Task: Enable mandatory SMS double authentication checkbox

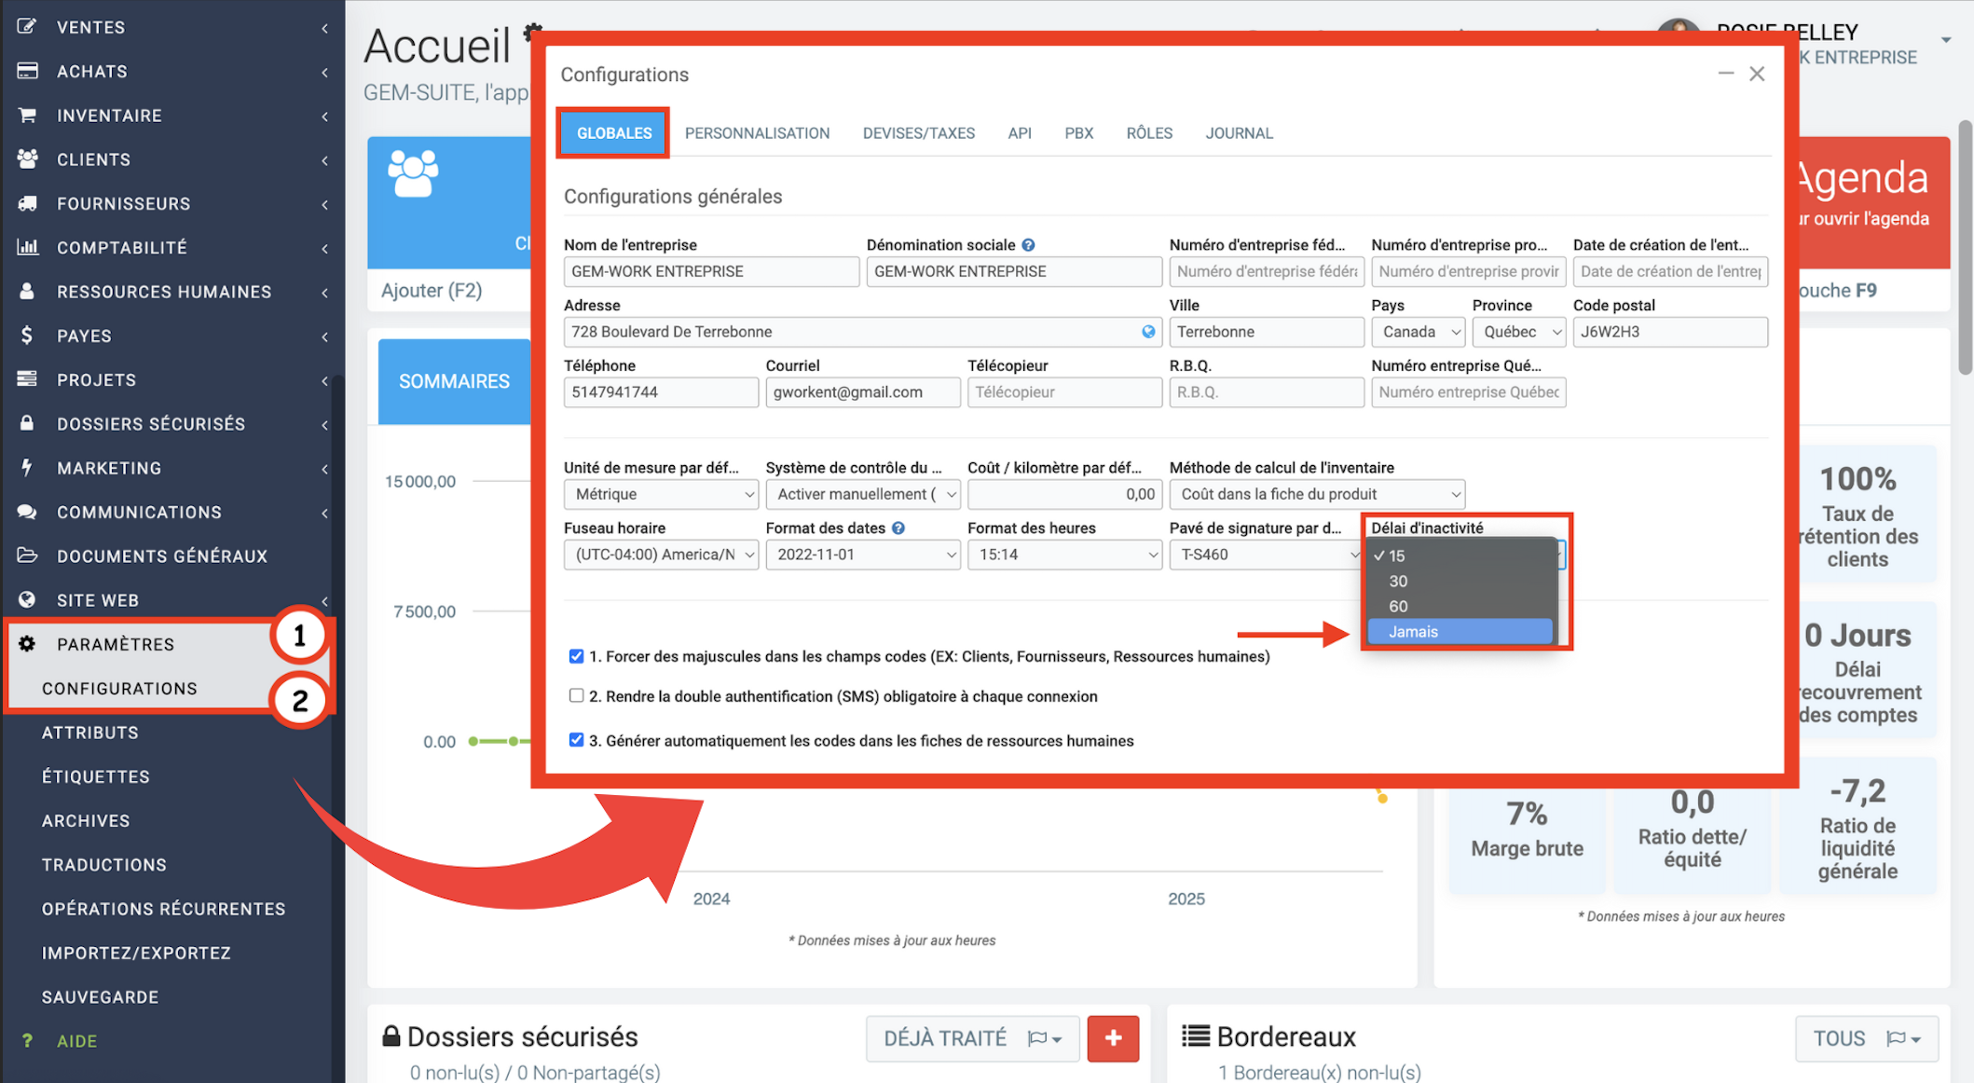Action: tap(576, 695)
